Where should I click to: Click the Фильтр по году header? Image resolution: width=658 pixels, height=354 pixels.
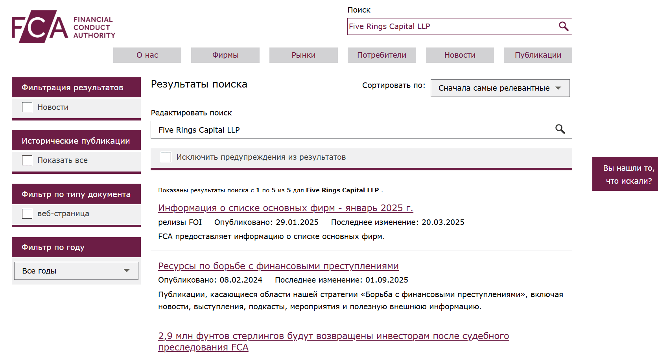76,247
